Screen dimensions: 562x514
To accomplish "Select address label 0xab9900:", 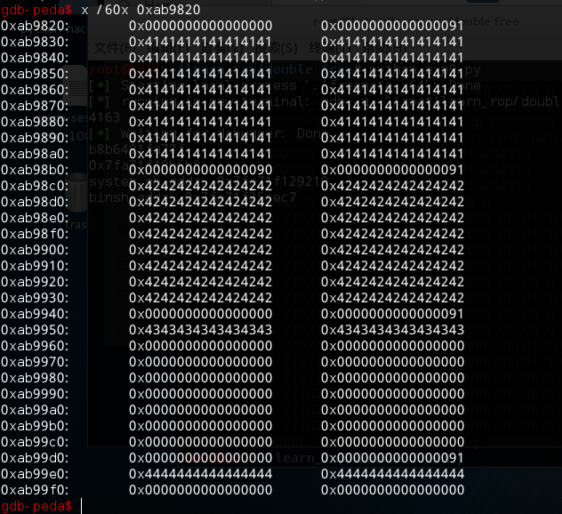I will 35,250.
